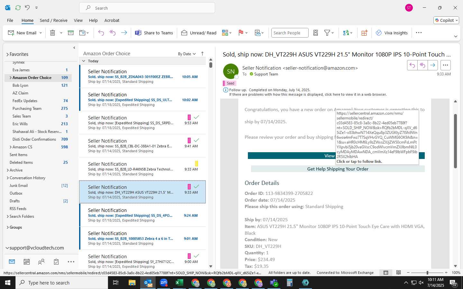Click the Filter Email funnel icon
The width and height of the screenshot is (463, 289).
pyautogui.click(x=327, y=33)
